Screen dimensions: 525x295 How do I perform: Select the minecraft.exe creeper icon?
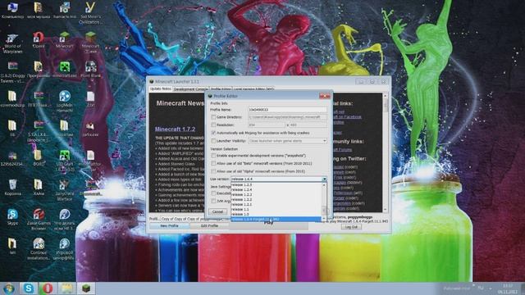point(65,70)
